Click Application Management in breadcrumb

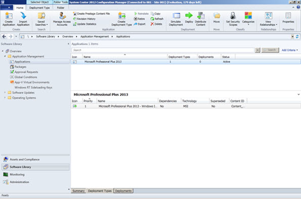(x=95, y=36)
